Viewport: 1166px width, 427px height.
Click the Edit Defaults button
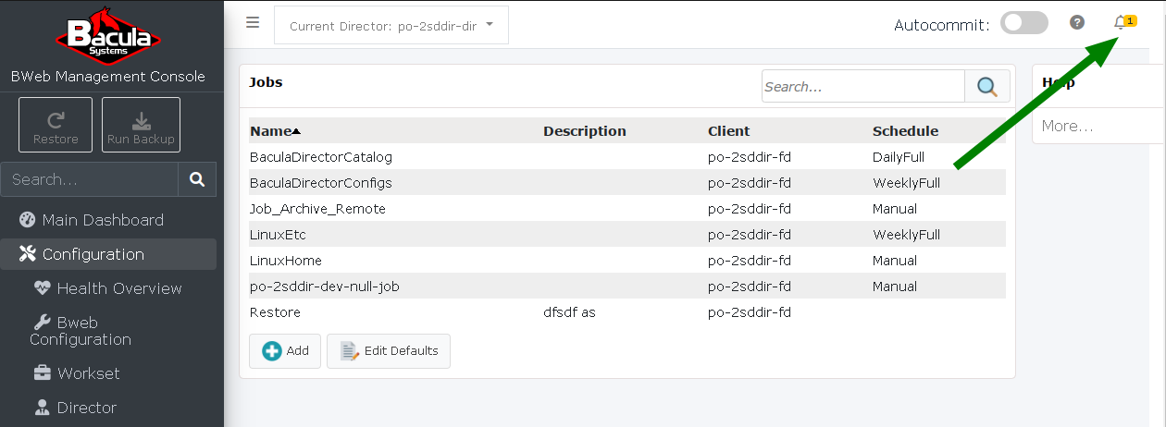pyautogui.click(x=389, y=351)
